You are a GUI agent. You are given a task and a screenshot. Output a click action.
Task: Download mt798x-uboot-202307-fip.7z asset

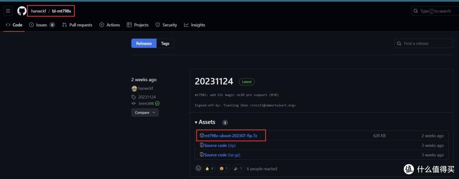230,136
